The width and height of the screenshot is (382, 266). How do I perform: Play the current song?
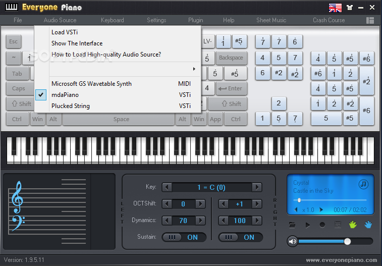(308, 225)
